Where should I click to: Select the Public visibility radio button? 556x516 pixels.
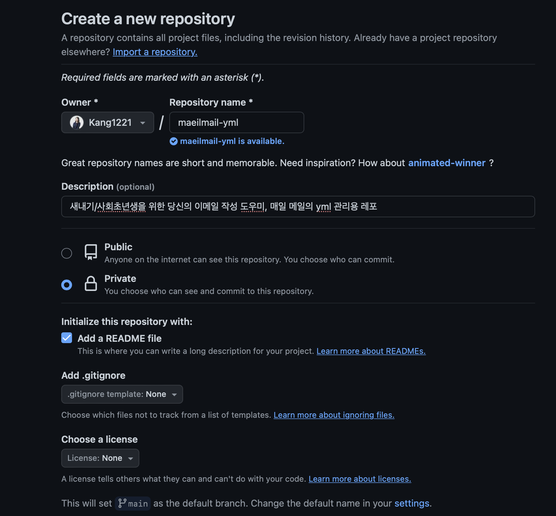tap(67, 253)
